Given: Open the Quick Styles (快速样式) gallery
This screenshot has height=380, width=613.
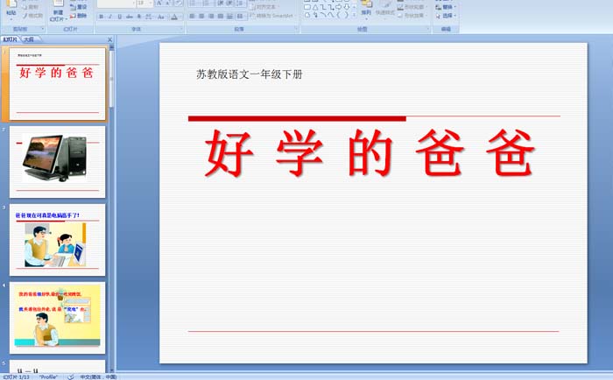Looking at the screenshot, I should (x=385, y=8).
